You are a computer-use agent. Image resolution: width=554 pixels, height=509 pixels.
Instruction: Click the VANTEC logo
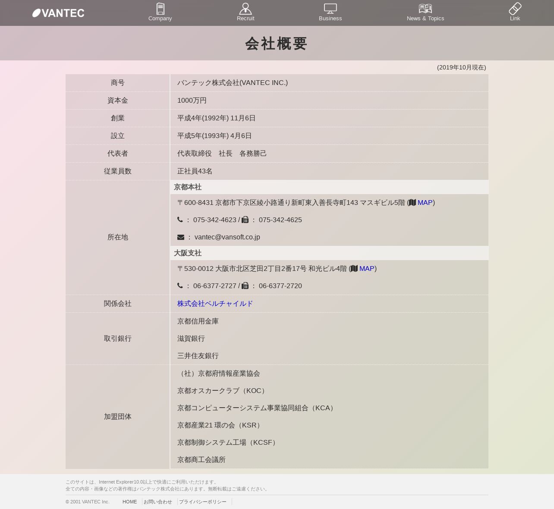(58, 13)
